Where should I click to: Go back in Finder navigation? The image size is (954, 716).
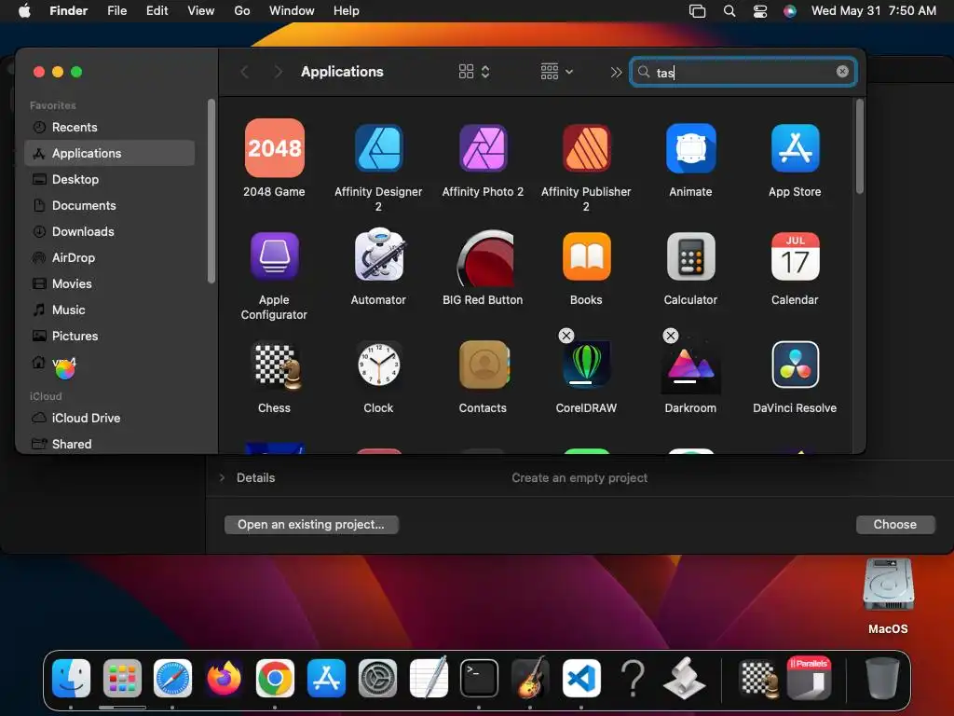tap(245, 72)
